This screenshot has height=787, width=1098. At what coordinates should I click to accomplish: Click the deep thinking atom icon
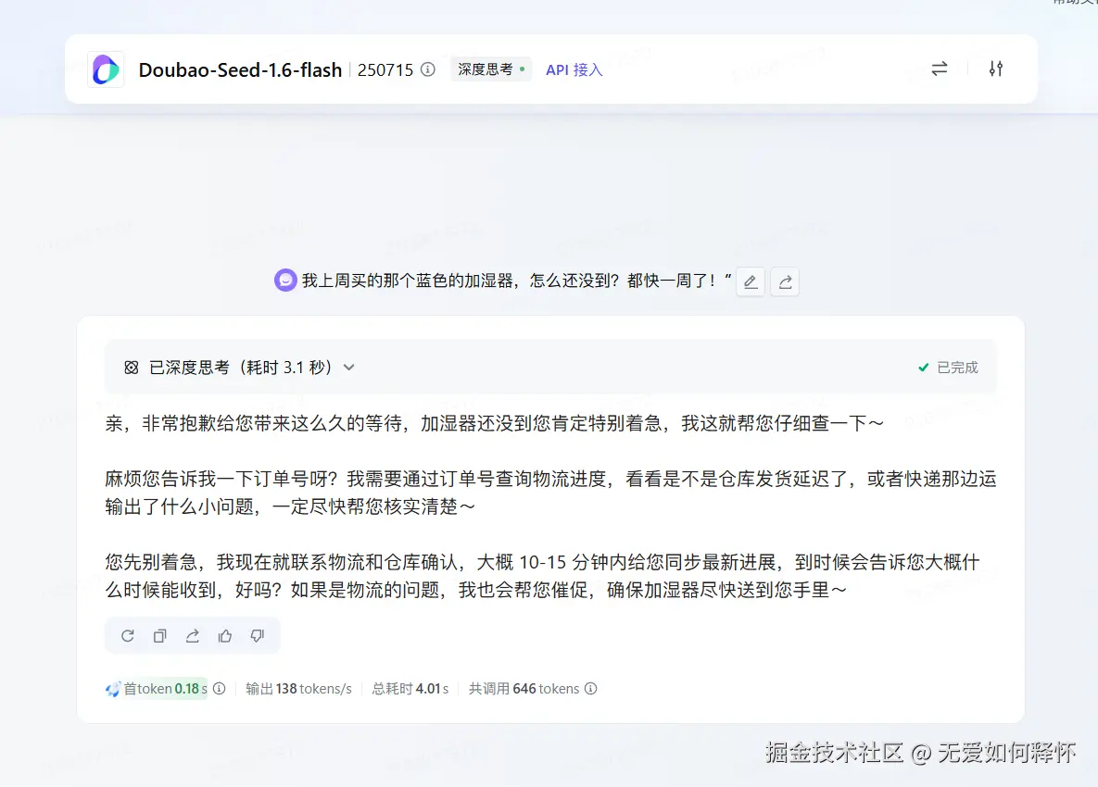pos(131,368)
